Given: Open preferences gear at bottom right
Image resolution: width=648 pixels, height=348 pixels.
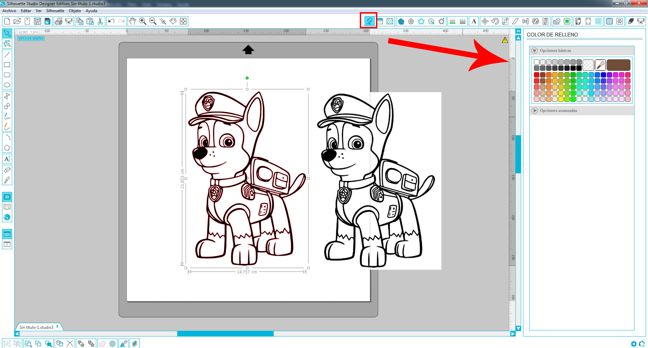Looking at the screenshot, I should 634,344.
